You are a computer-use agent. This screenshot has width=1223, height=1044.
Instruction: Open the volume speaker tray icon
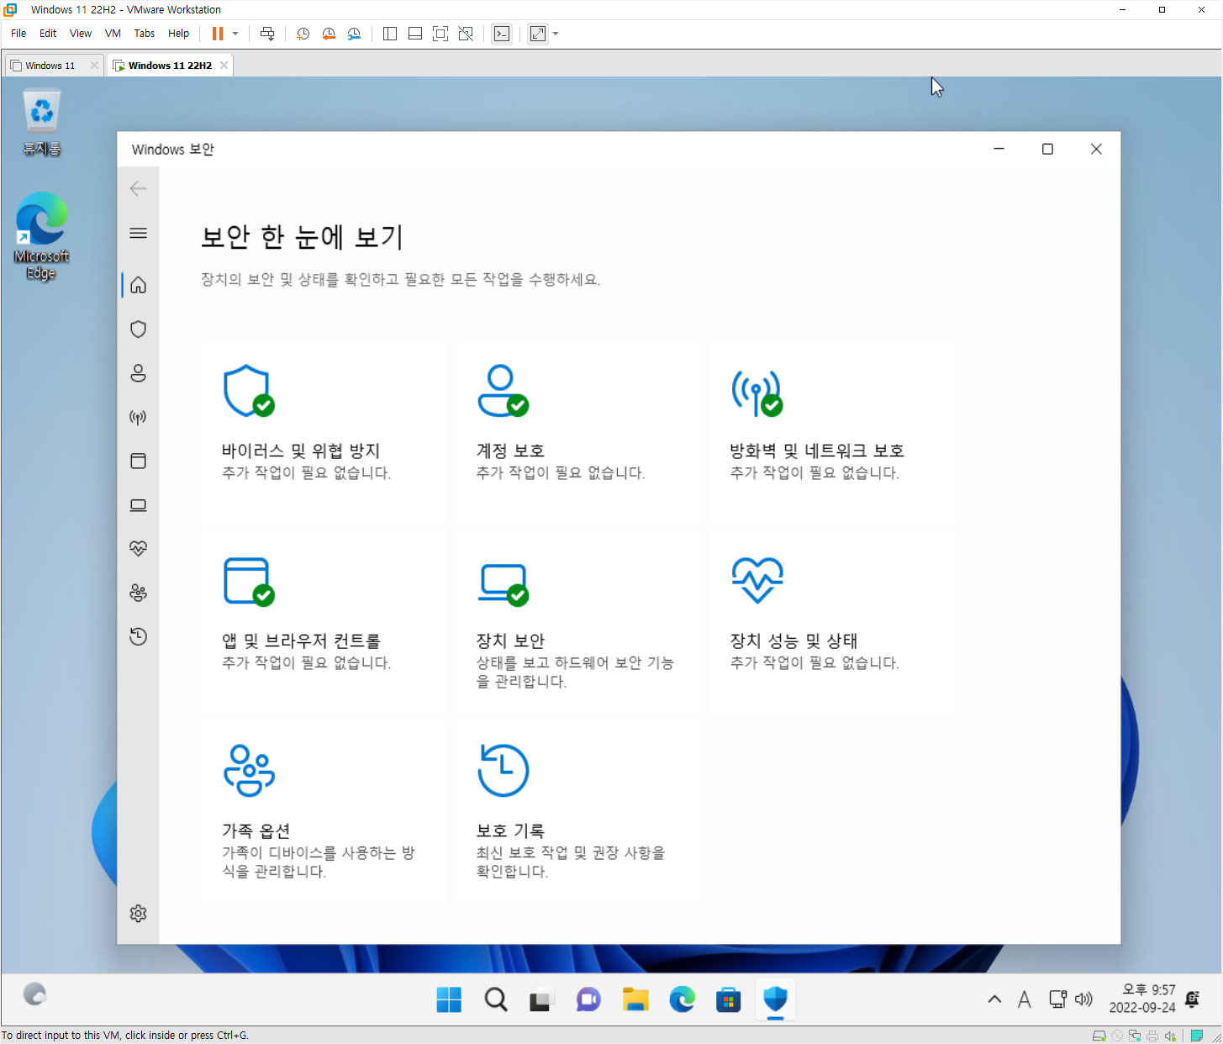1084,999
